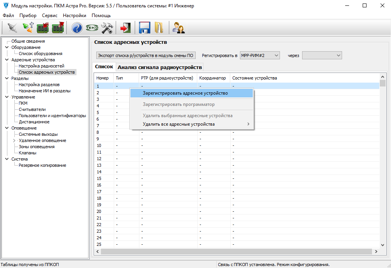Click the gray disconnect plug icon
The image size is (391, 268).
pyautogui.click(x=12, y=28)
